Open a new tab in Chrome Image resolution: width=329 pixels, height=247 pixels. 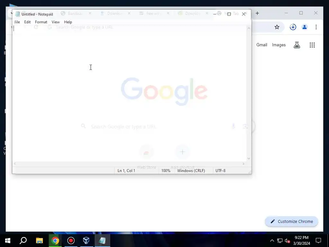pos(257,13)
